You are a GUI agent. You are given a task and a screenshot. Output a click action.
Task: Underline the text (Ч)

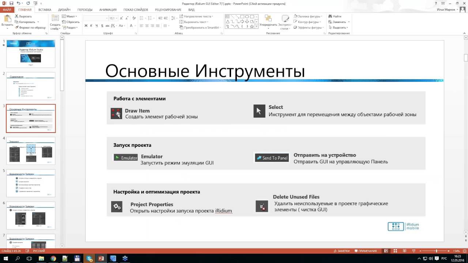point(97,26)
